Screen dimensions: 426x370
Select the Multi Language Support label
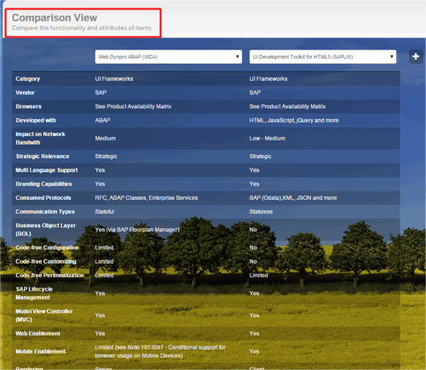[x=47, y=170]
